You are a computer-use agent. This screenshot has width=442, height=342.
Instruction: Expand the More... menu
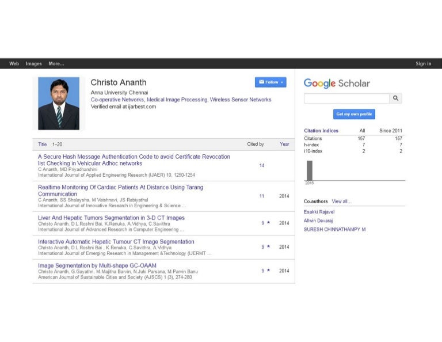56,64
